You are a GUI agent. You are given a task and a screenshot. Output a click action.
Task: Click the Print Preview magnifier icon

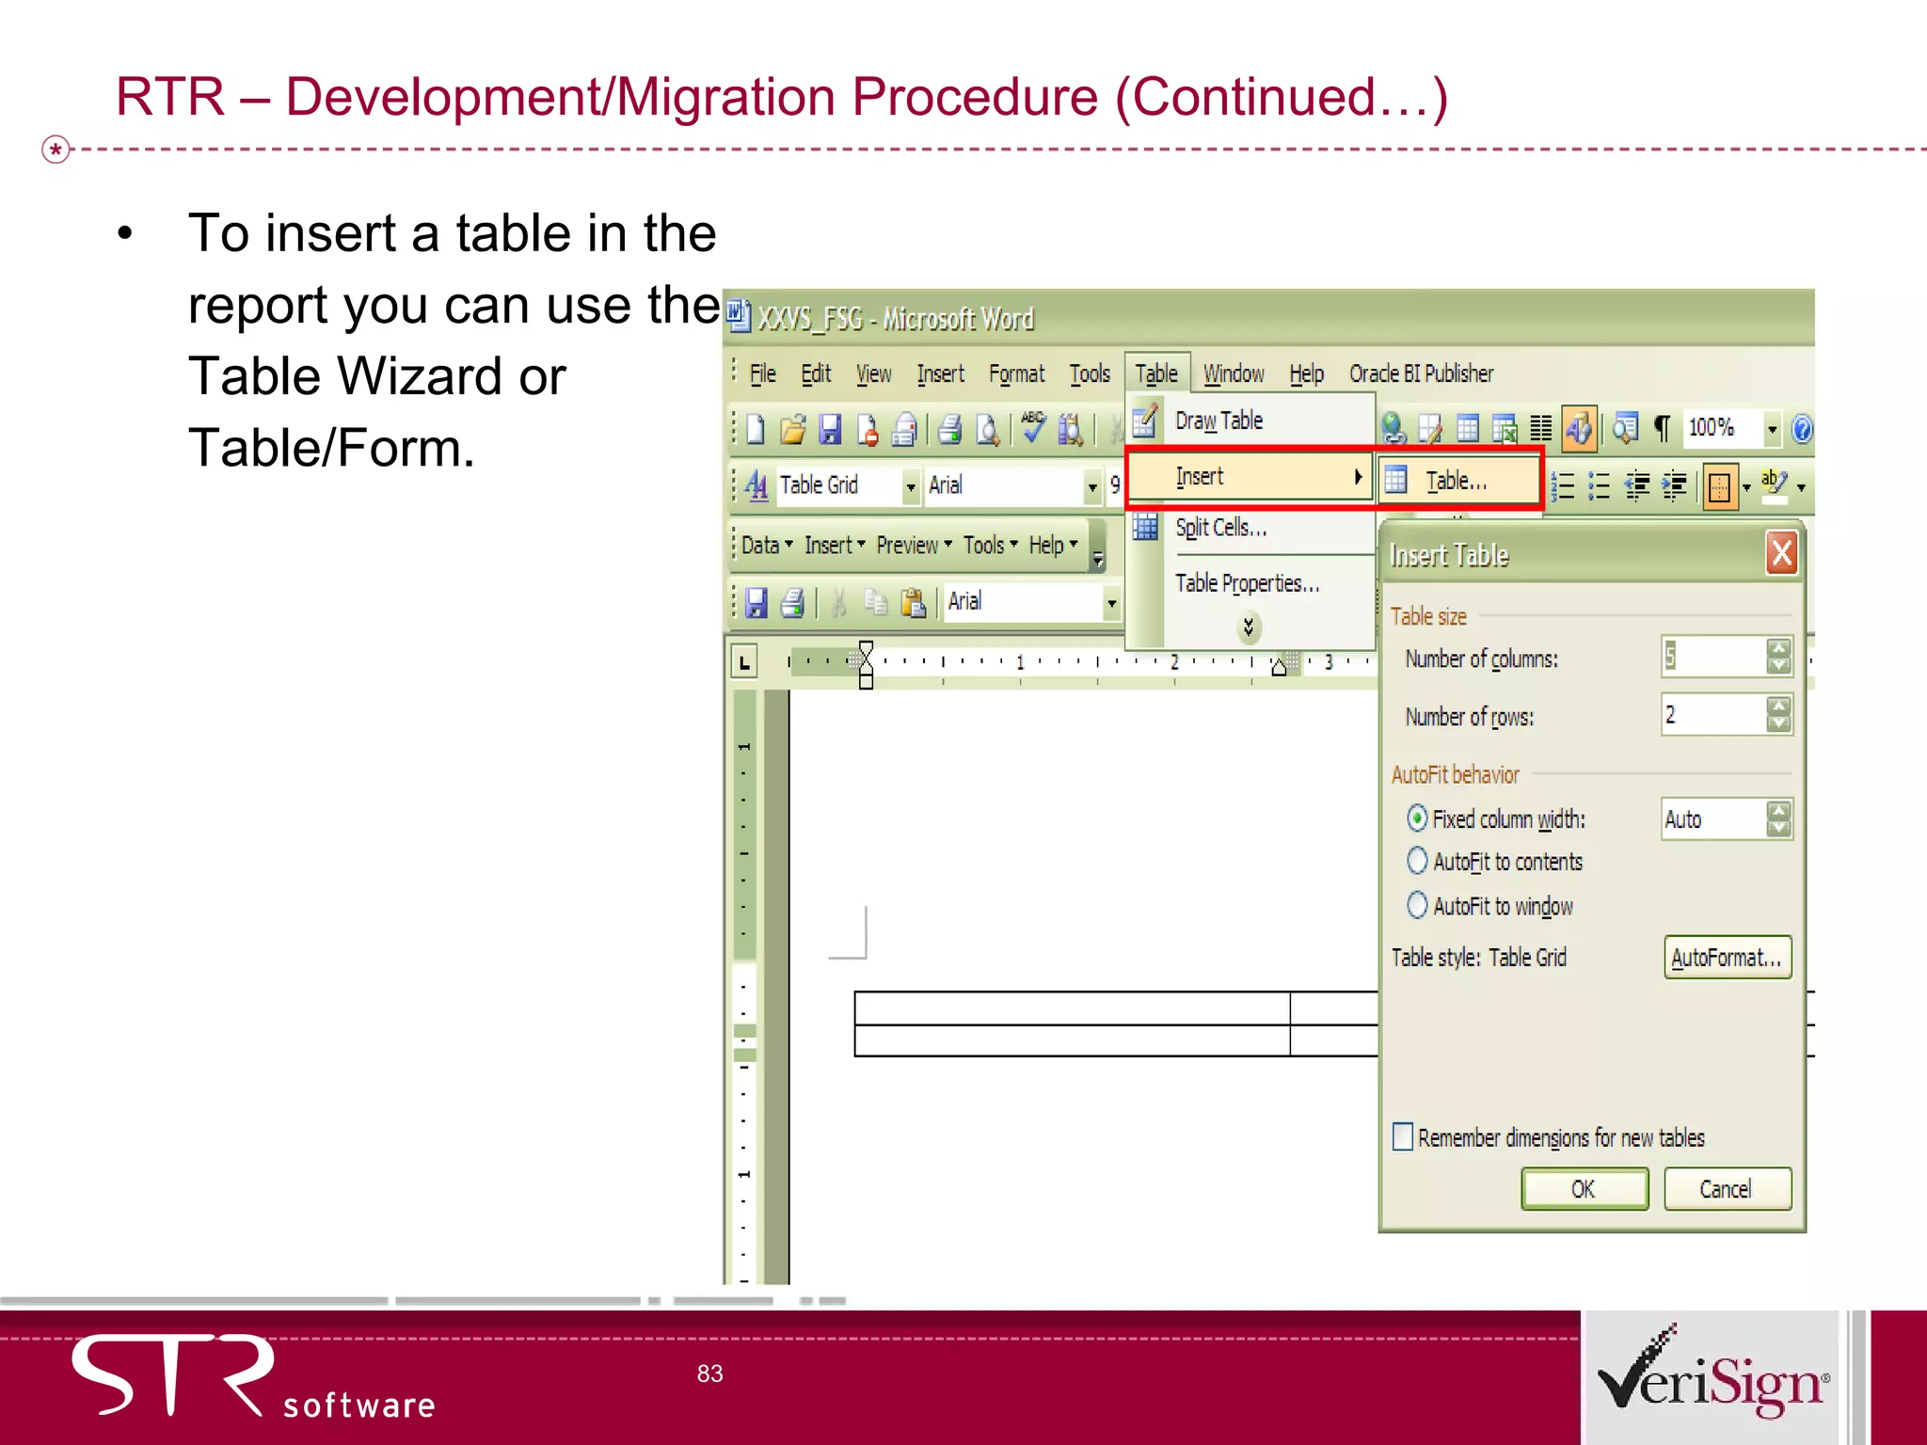[987, 429]
